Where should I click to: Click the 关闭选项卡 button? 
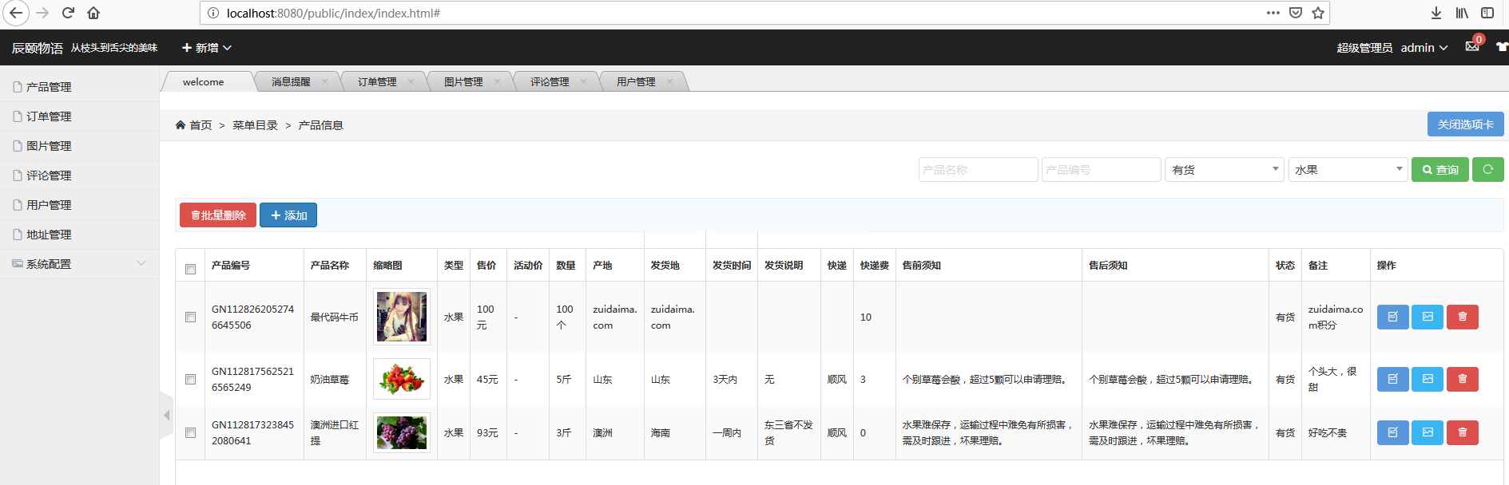coord(1466,124)
